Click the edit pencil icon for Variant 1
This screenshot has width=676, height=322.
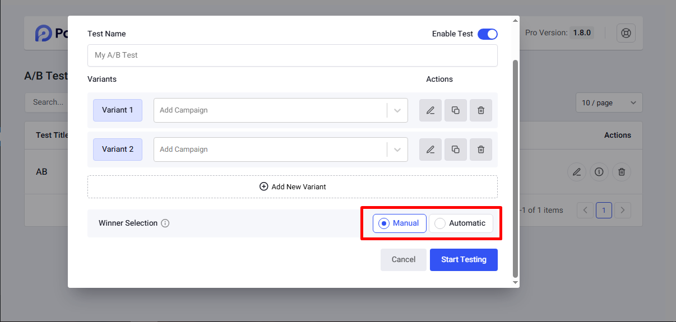pos(430,110)
